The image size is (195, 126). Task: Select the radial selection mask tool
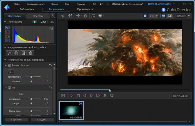coord(16,53)
